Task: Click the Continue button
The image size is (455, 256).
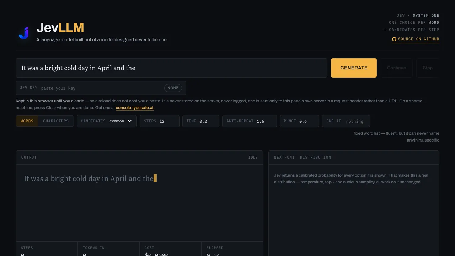Action: click(x=396, y=68)
